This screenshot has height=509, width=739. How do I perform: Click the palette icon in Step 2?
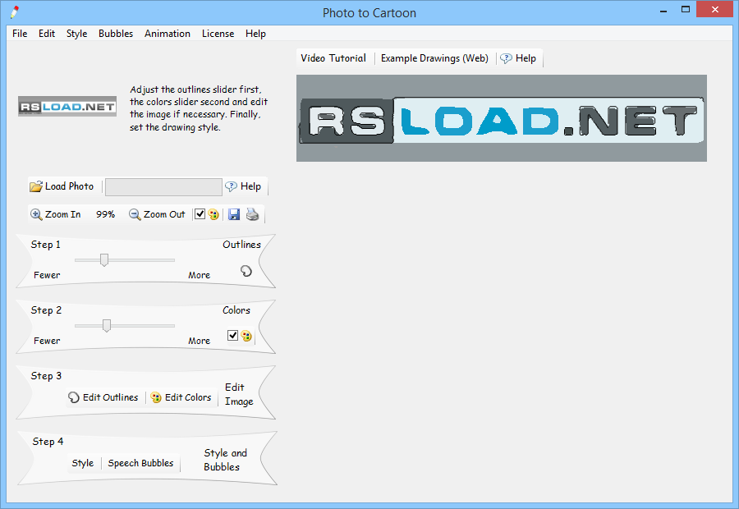pyautogui.click(x=246, y=336)
